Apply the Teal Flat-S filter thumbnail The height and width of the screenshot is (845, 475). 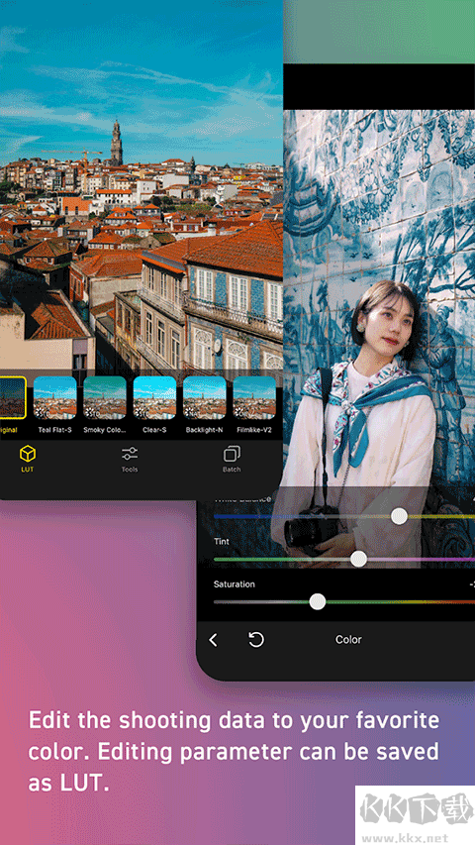[x=55, y=397]
